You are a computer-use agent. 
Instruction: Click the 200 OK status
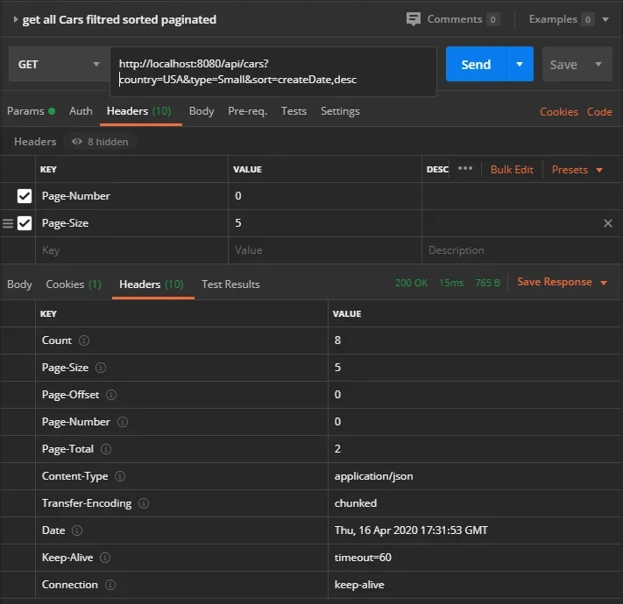(411, 283)
